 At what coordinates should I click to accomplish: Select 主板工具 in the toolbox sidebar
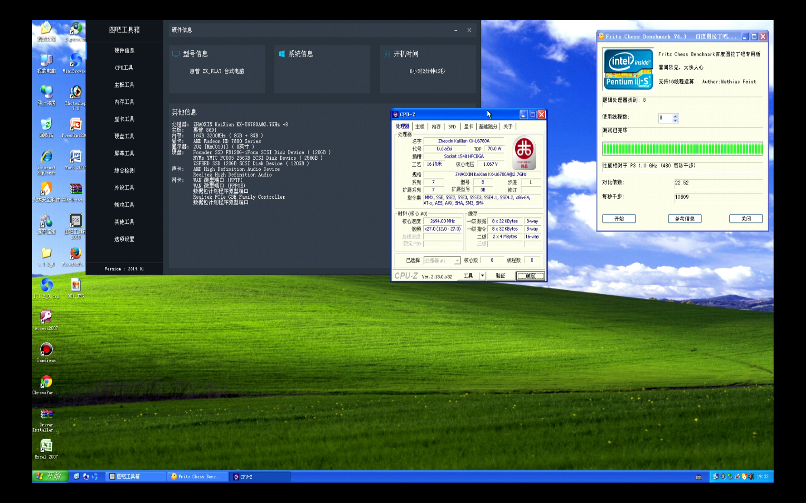pyautogui.click(x=124, y=85)
